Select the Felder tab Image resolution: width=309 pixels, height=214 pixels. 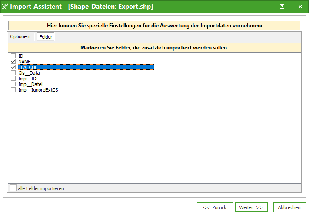click(46, 37)
